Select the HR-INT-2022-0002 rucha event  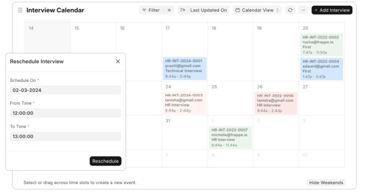(x=322, y=45)
